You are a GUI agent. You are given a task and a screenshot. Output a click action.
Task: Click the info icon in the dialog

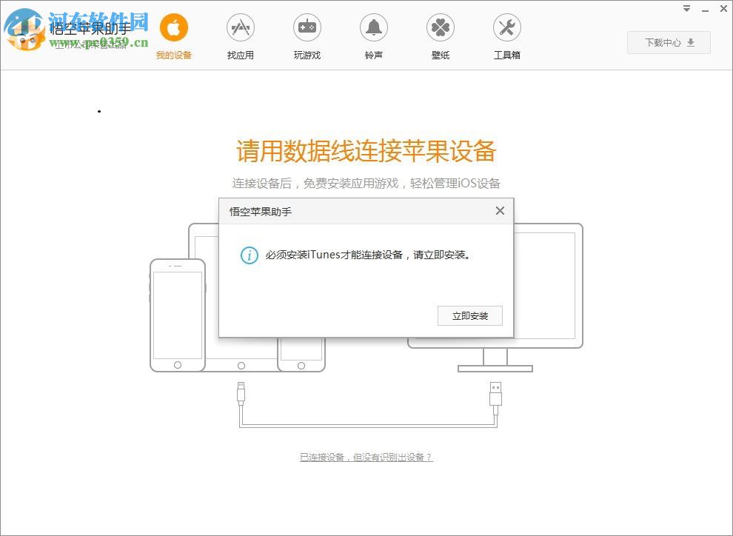pyautogui.click(x=250, y=255)
